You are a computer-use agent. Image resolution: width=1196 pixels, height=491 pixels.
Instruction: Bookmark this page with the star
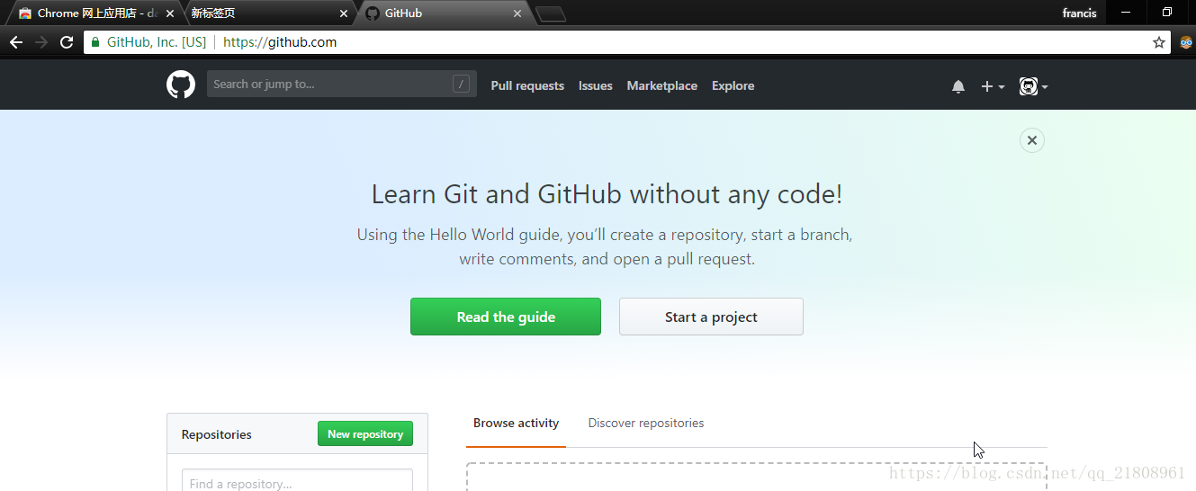click(x=1159, y=42)
